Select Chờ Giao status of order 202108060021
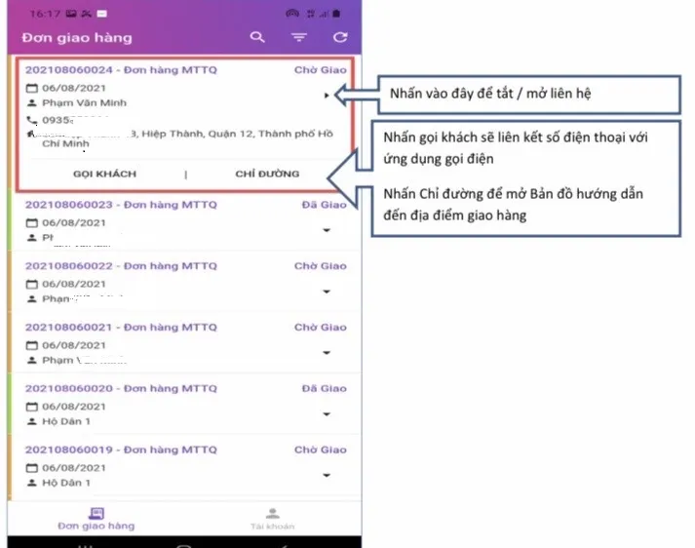The image size is (695, 548). tap(320, 328)
